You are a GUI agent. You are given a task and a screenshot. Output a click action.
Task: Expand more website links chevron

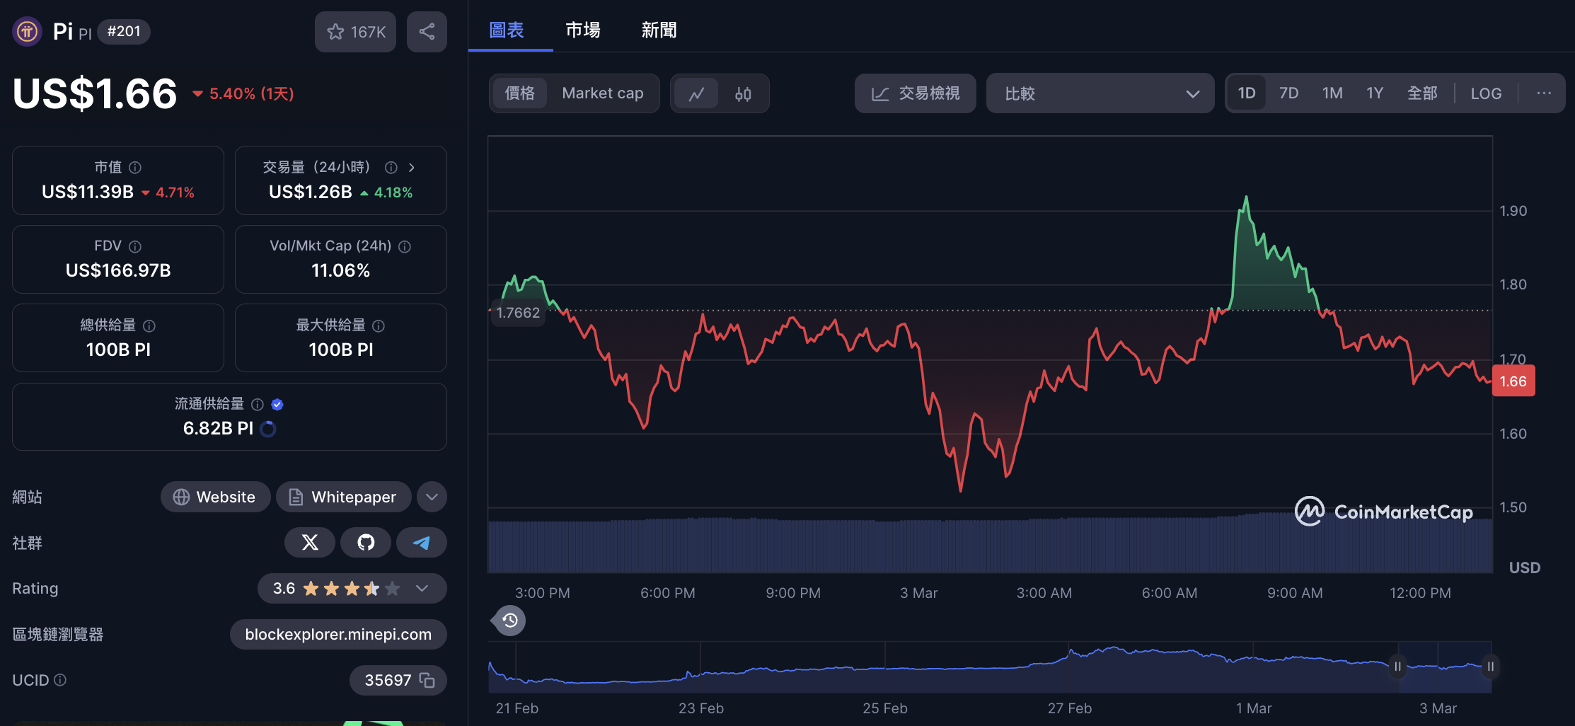coord(432,497)
